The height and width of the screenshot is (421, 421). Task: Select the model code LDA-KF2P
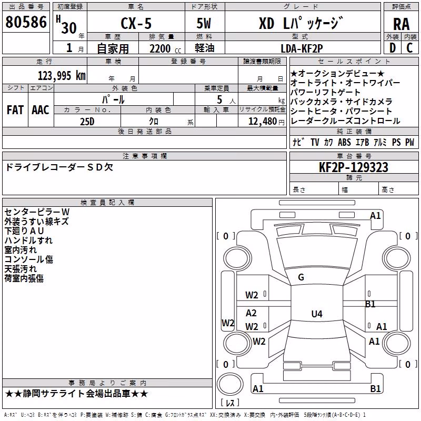[302, 48]
